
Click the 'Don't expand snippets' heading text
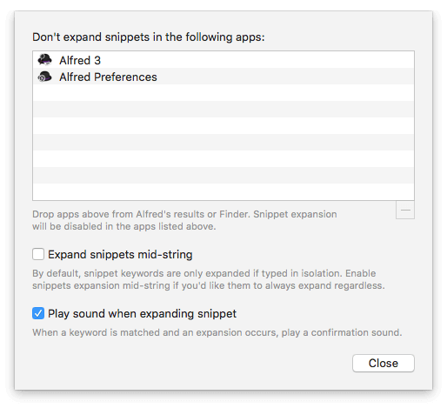tap(149, 37)
